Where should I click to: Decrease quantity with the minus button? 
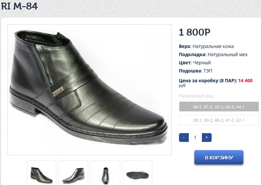[x=184, y=137]
